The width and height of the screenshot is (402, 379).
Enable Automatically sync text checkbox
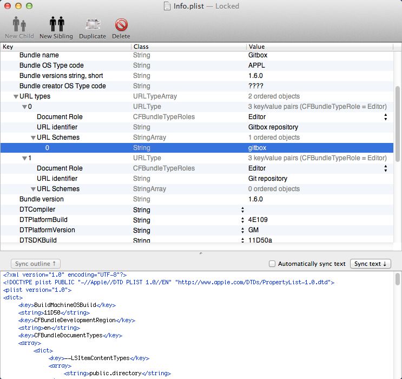[x=272, y=264]
